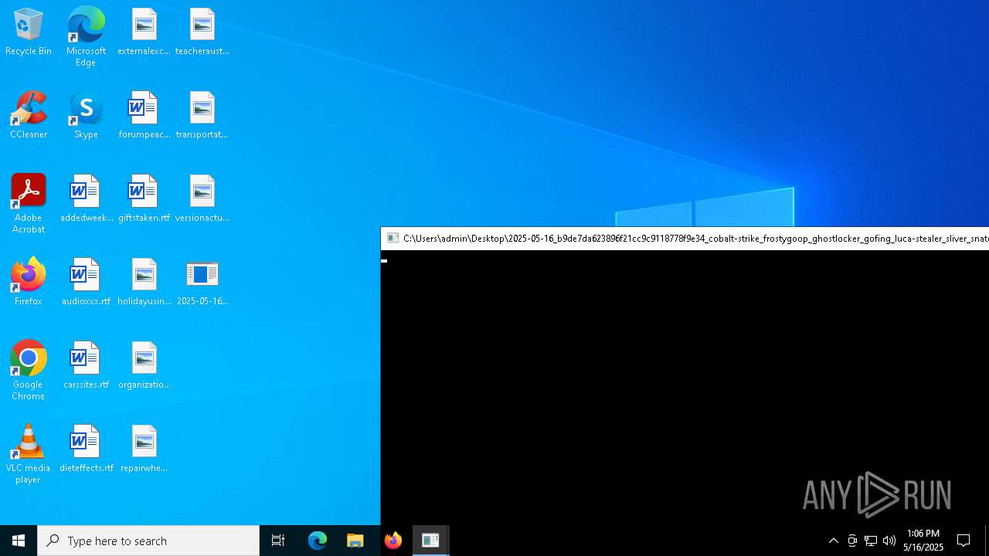
Task: Select the organizatio... image file
Action: pos(144,366)
